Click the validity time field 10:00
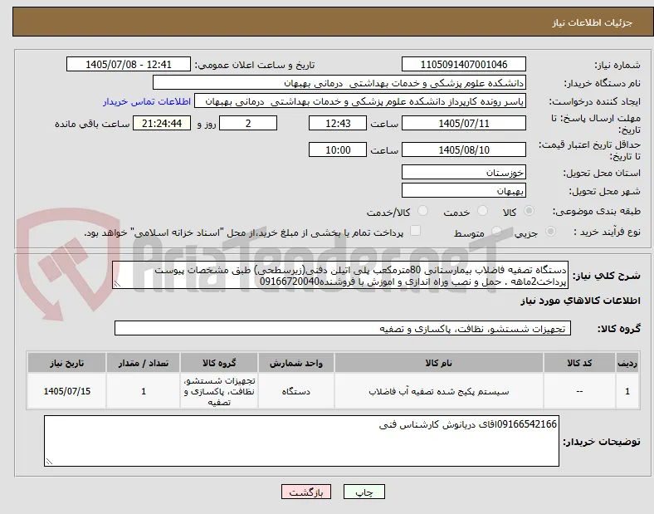 338,149
